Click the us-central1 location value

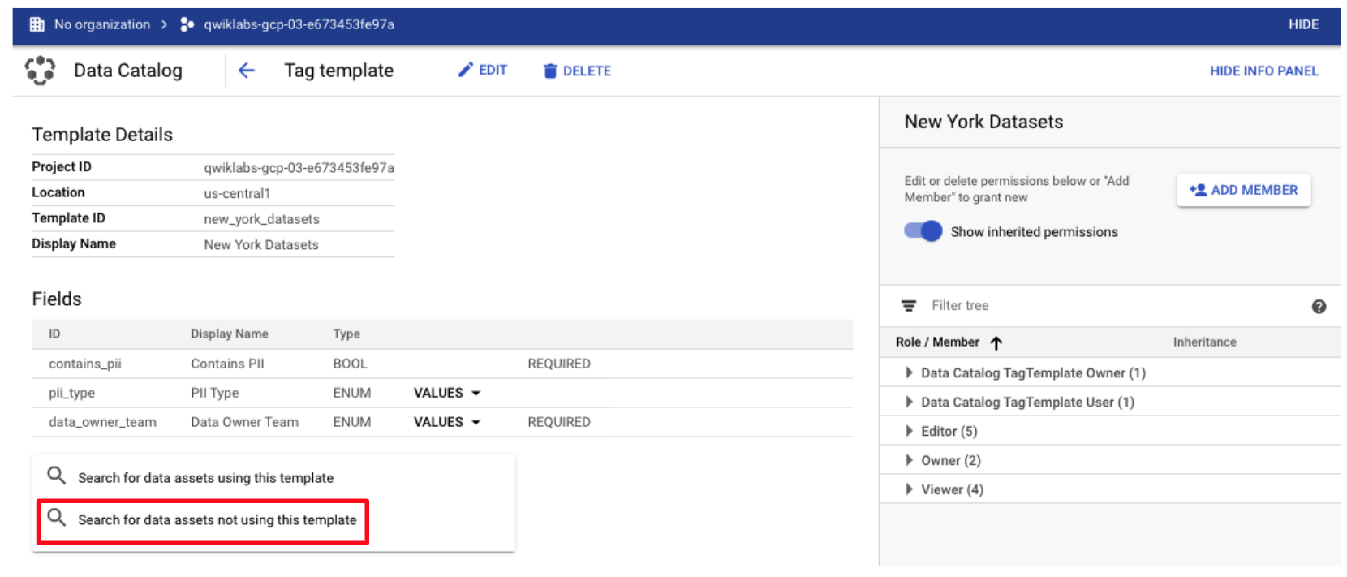tap(237, 193)
